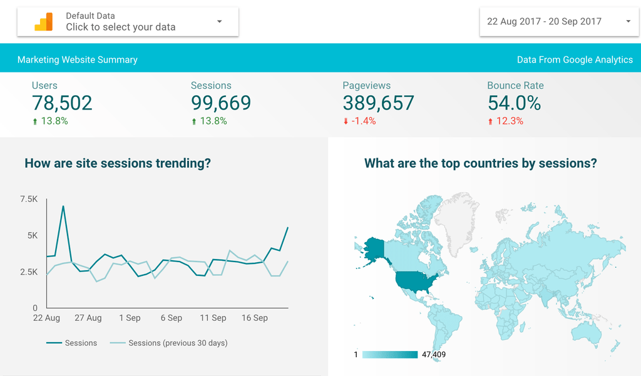
Task: Click the '22 Aug 2017 - 20 Sep 2017' date range
Action: click(x=544, y=21)
